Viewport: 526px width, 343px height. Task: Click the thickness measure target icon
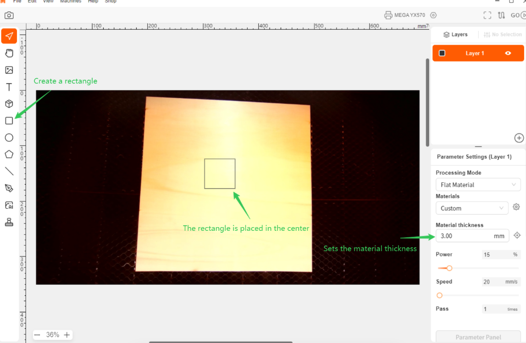coord(517,235)
